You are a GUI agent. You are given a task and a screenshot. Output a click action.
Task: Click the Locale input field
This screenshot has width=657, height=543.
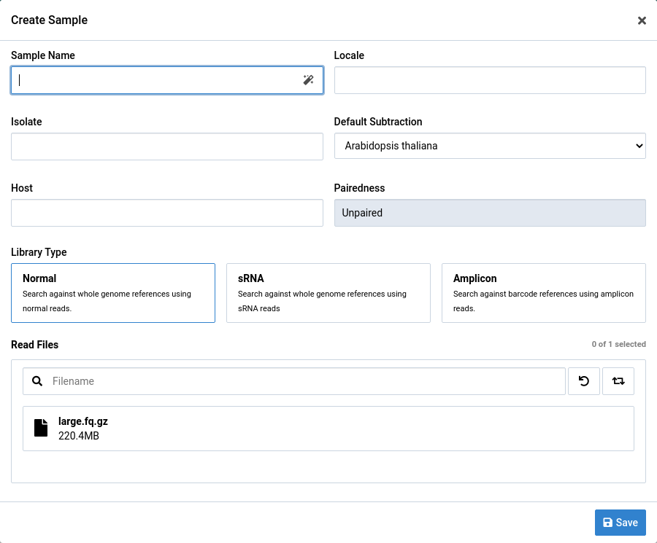point(490,80)
